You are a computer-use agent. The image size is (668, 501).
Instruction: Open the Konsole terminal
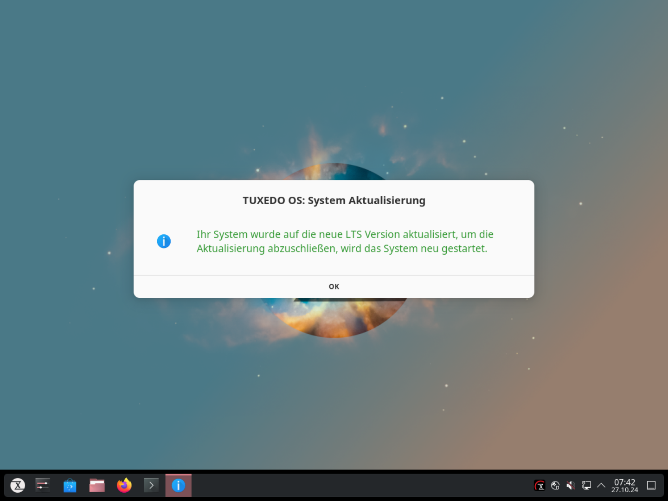[151, 485]
